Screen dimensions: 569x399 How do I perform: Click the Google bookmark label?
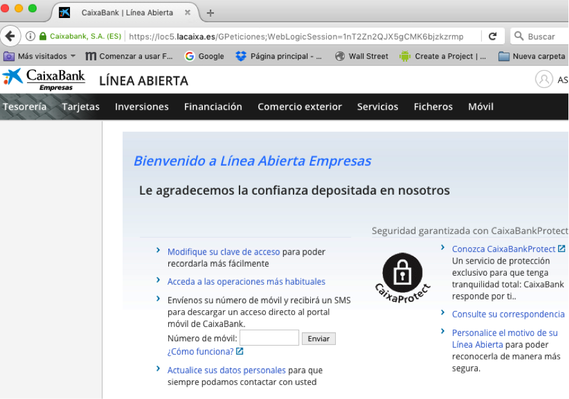[211, 57]
